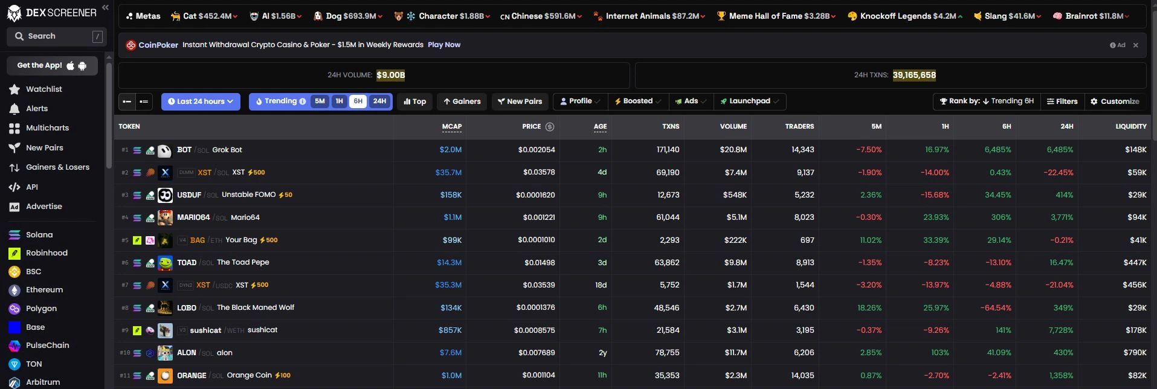Screen dimensions: 1157x389
Task: Expand Cat $452.4M meta
Action: tap(204, 16)
